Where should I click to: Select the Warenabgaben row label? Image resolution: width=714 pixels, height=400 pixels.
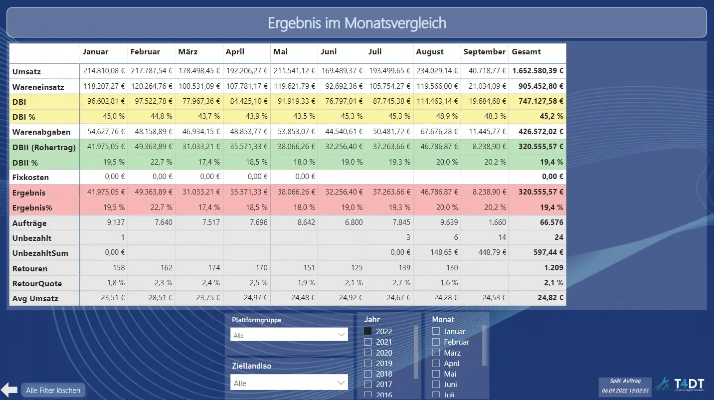pyautogui.click(x=41, y=132)
